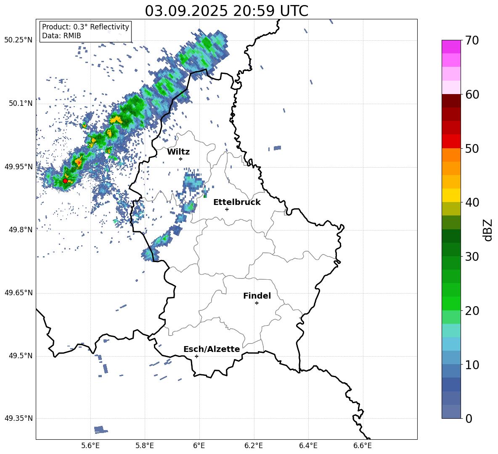Screen dimensions: 498x454
Task: Pick the yellow colorbar segment above 40
Action: (451, 195)
